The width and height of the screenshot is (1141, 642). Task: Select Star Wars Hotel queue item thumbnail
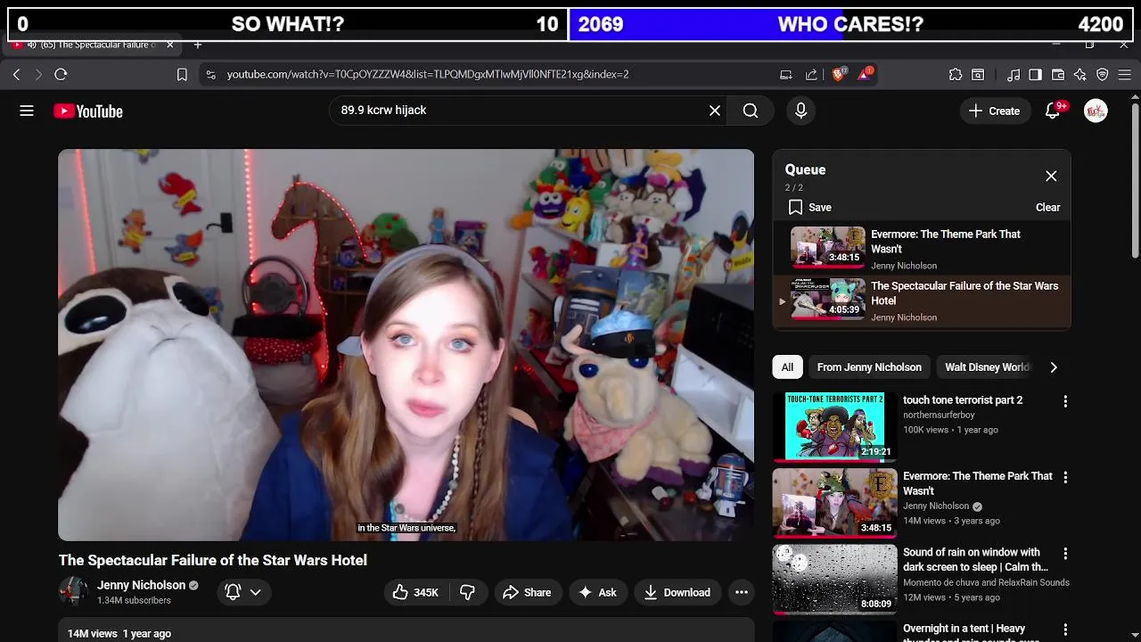(x=828, y=299)
